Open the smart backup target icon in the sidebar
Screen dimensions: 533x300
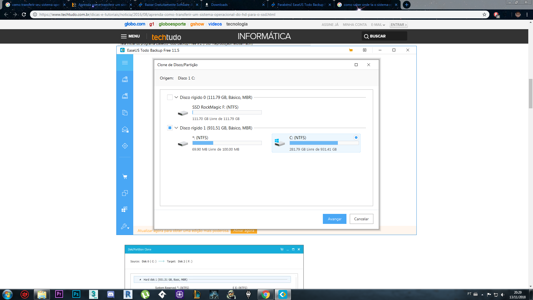[x=125, y=146]
